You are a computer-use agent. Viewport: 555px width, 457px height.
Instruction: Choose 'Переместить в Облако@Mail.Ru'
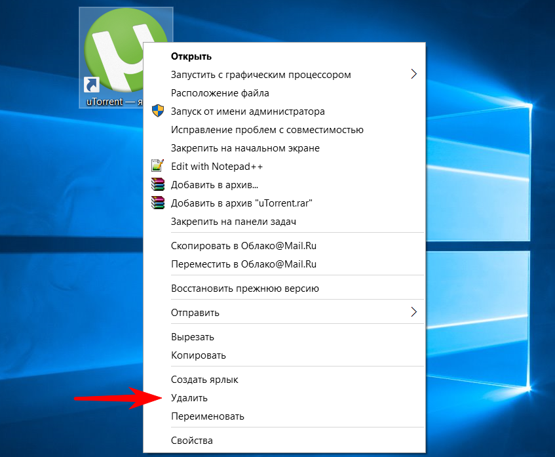pyautogui.click(x=244, y=264)
